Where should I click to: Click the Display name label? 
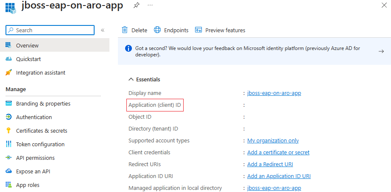(145, 93)
